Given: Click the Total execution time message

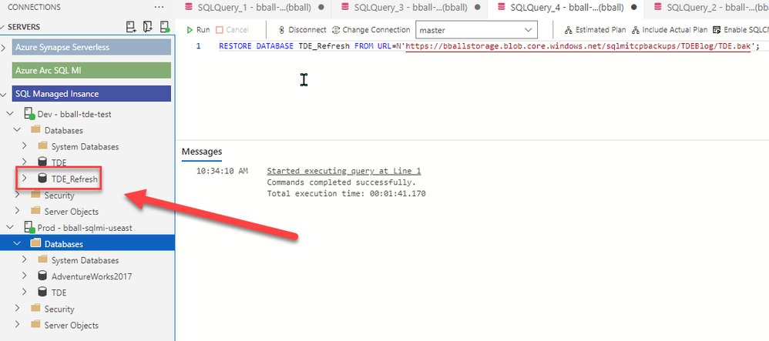Looking at the screenshot, I should (346, 193).
